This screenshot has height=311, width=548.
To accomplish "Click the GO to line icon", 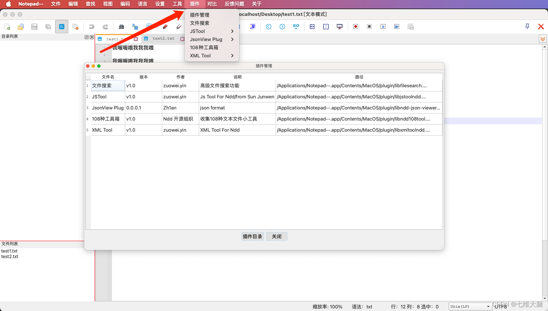I will (x=296, y=27).
